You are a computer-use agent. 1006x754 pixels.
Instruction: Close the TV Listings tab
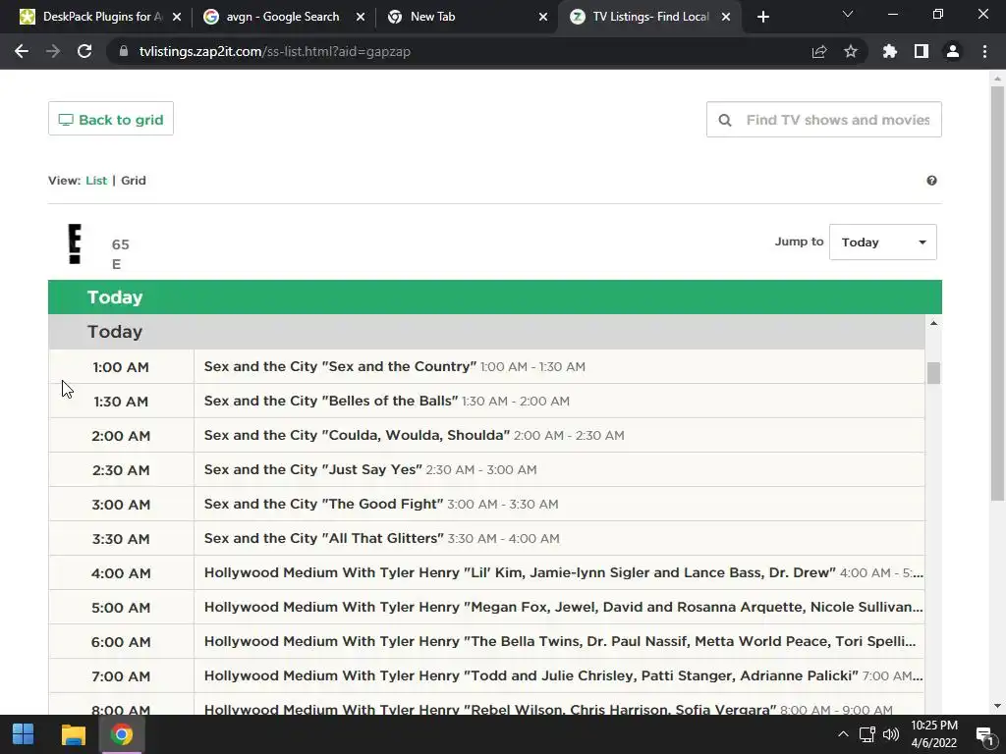coord(726,17)
